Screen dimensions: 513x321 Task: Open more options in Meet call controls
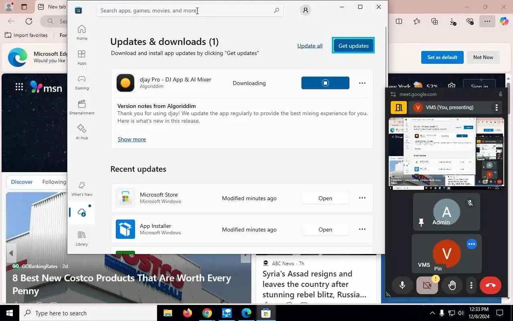471,285
